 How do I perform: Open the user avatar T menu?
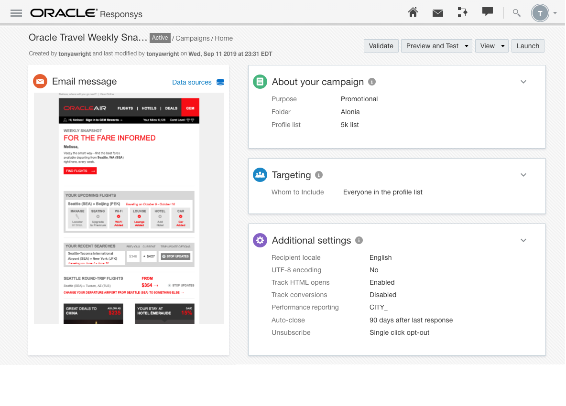coord(540,13)
